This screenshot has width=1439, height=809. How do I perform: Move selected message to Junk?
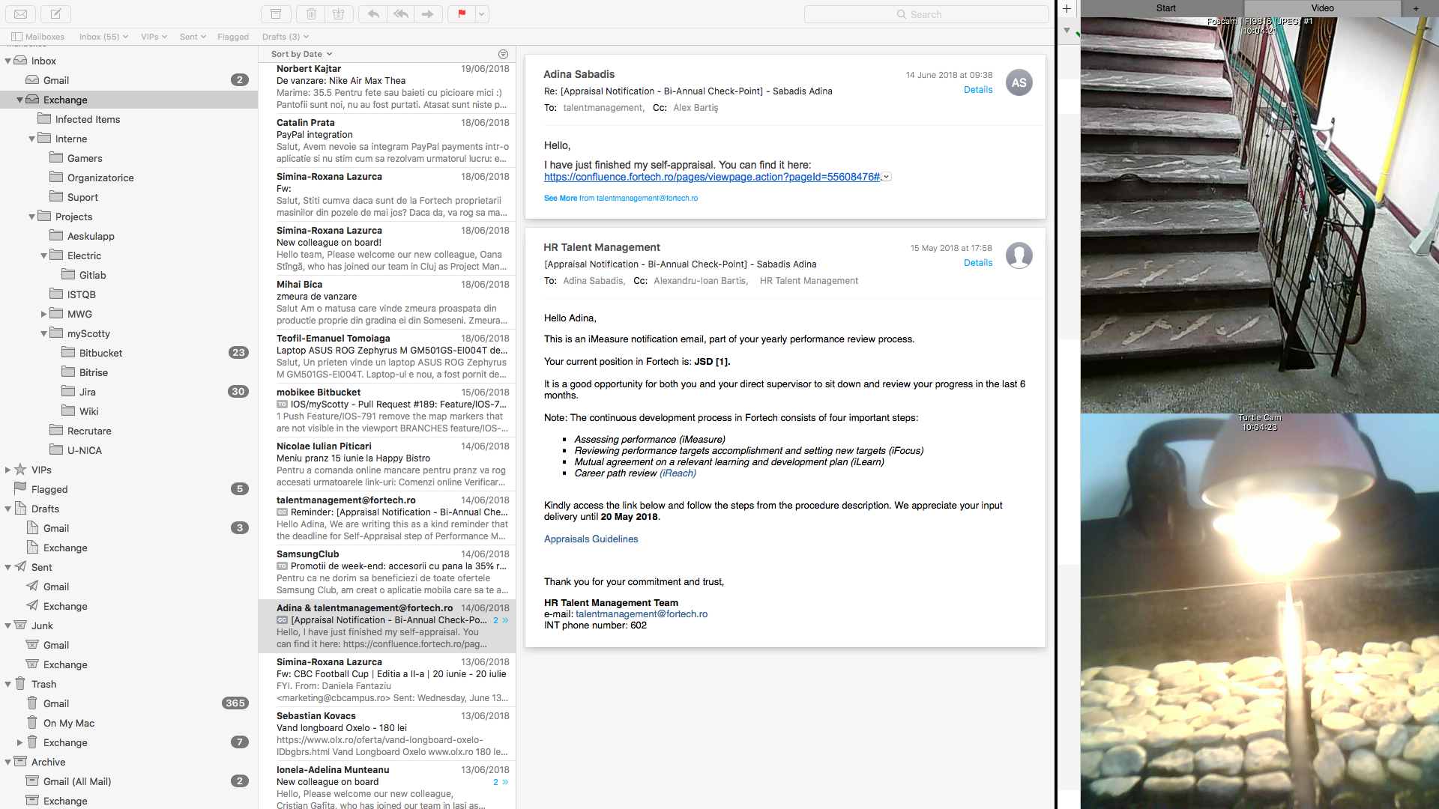point(338,13)
